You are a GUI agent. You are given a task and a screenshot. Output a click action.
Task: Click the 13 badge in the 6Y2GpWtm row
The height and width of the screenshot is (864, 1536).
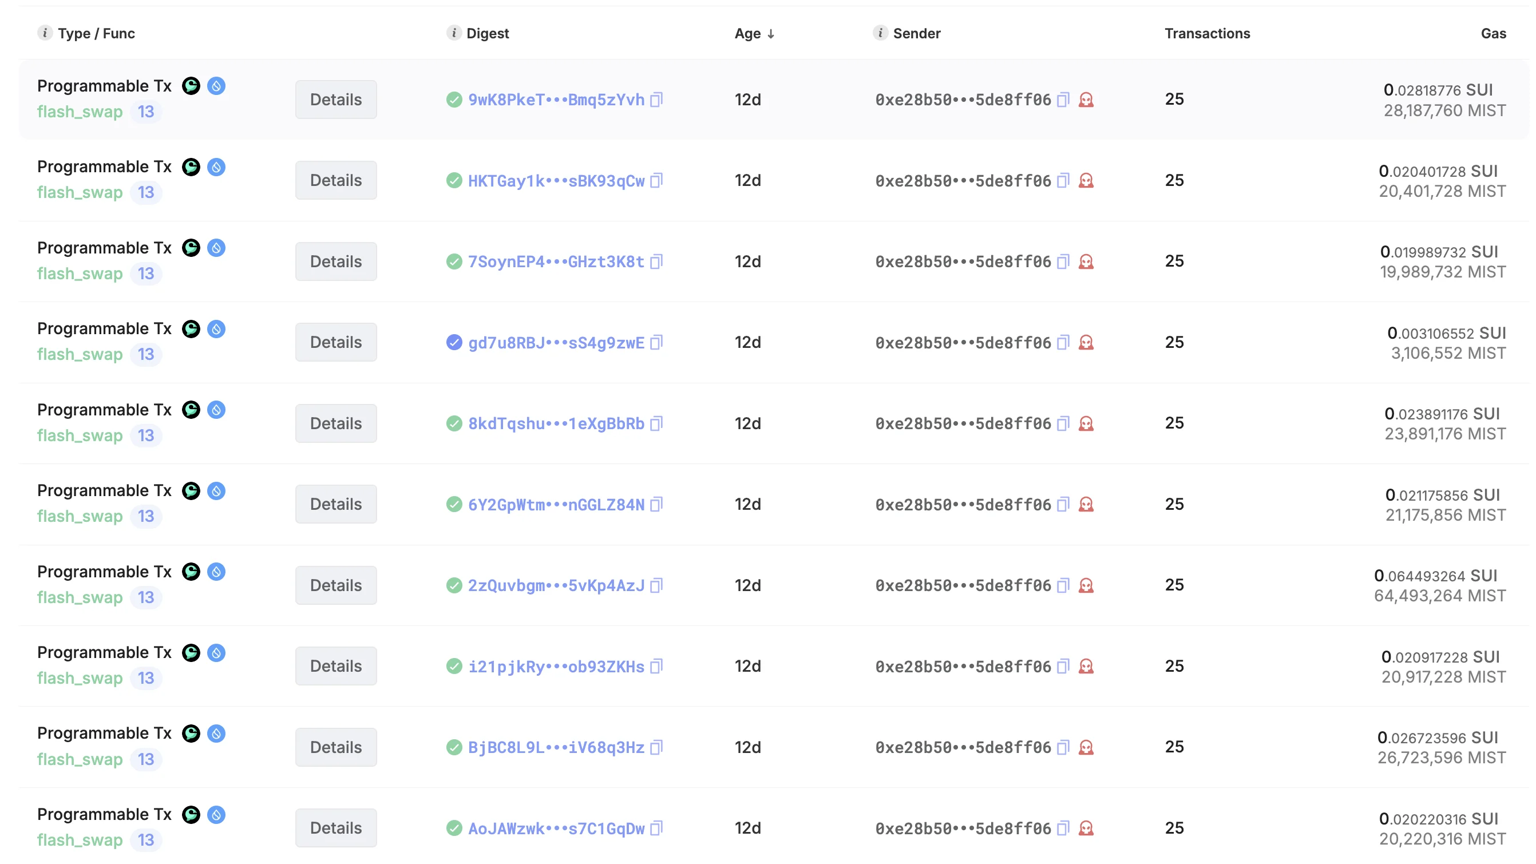coord(145,516)
